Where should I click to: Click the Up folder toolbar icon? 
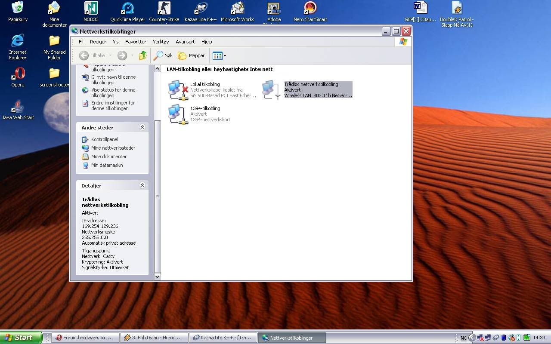click(143, 55)
